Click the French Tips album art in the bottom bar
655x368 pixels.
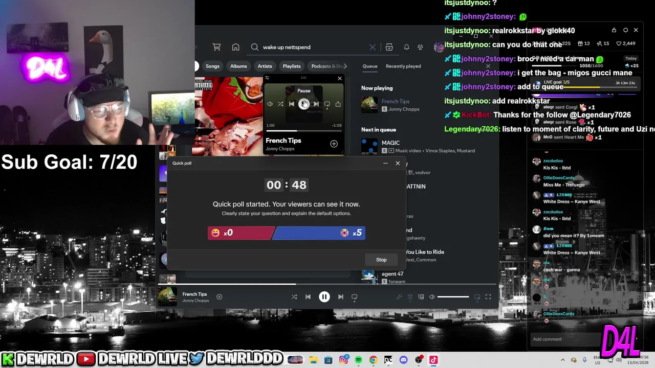click(x=167, y=297)
